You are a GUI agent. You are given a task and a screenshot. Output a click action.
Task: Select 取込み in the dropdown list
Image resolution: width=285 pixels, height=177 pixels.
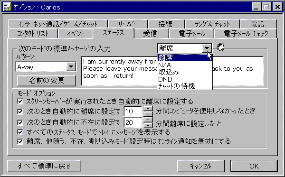tap(185, 72)
